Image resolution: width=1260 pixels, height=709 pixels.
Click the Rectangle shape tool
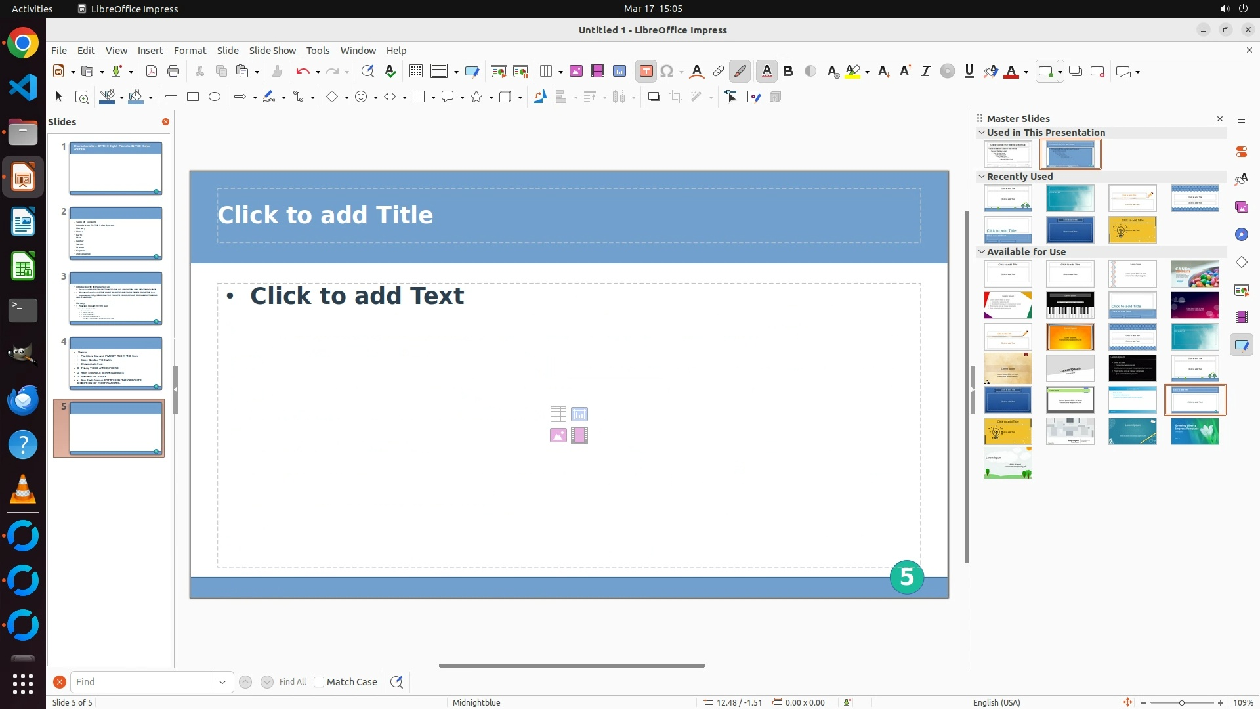[193, 97]
